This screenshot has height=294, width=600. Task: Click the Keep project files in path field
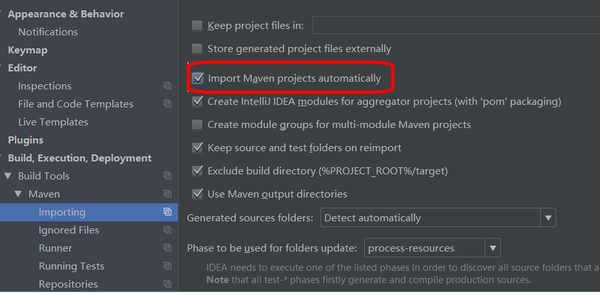(x=456, y=26)
